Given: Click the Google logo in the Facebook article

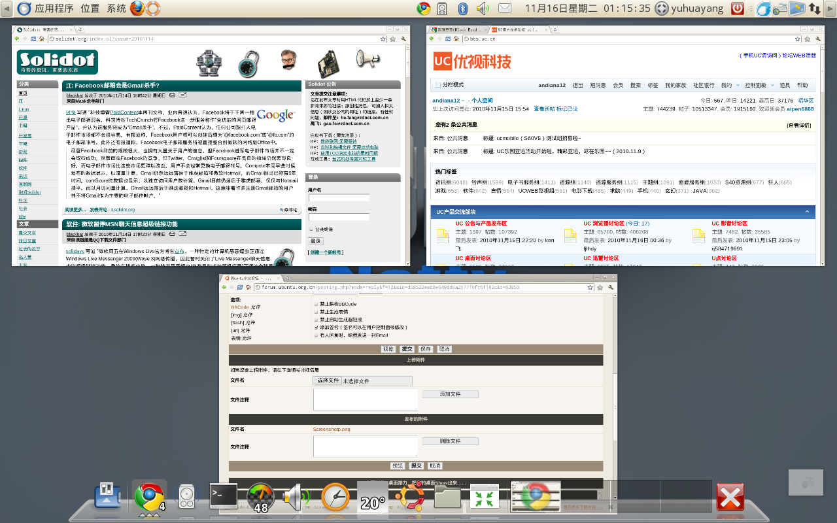Looking at the screenshot, I should pyautogui.click(x=275, y=116).
